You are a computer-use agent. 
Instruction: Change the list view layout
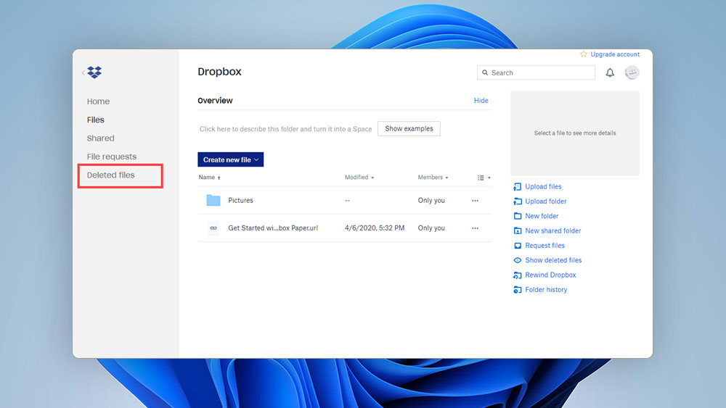pyautogui.click(x=484, y=178)
